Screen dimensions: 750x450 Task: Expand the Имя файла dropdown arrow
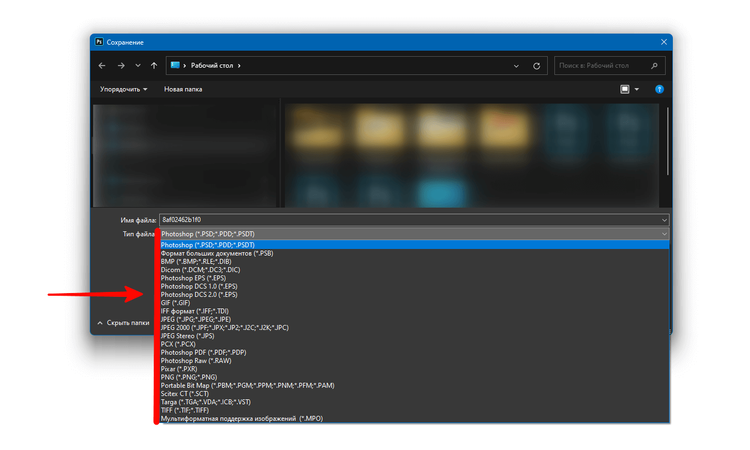click(x=664, y=220)
